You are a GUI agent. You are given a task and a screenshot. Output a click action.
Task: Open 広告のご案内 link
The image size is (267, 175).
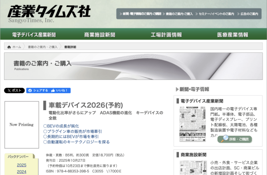point(248,14)
